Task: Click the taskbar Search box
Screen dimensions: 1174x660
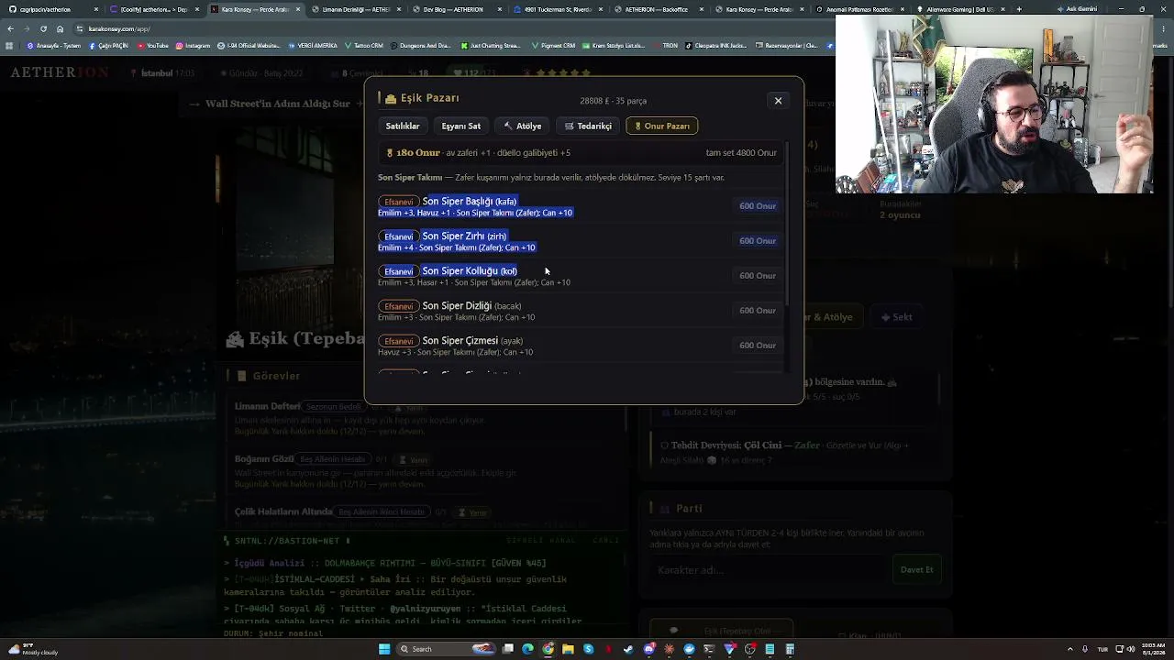Action: (x=446, y=649)
